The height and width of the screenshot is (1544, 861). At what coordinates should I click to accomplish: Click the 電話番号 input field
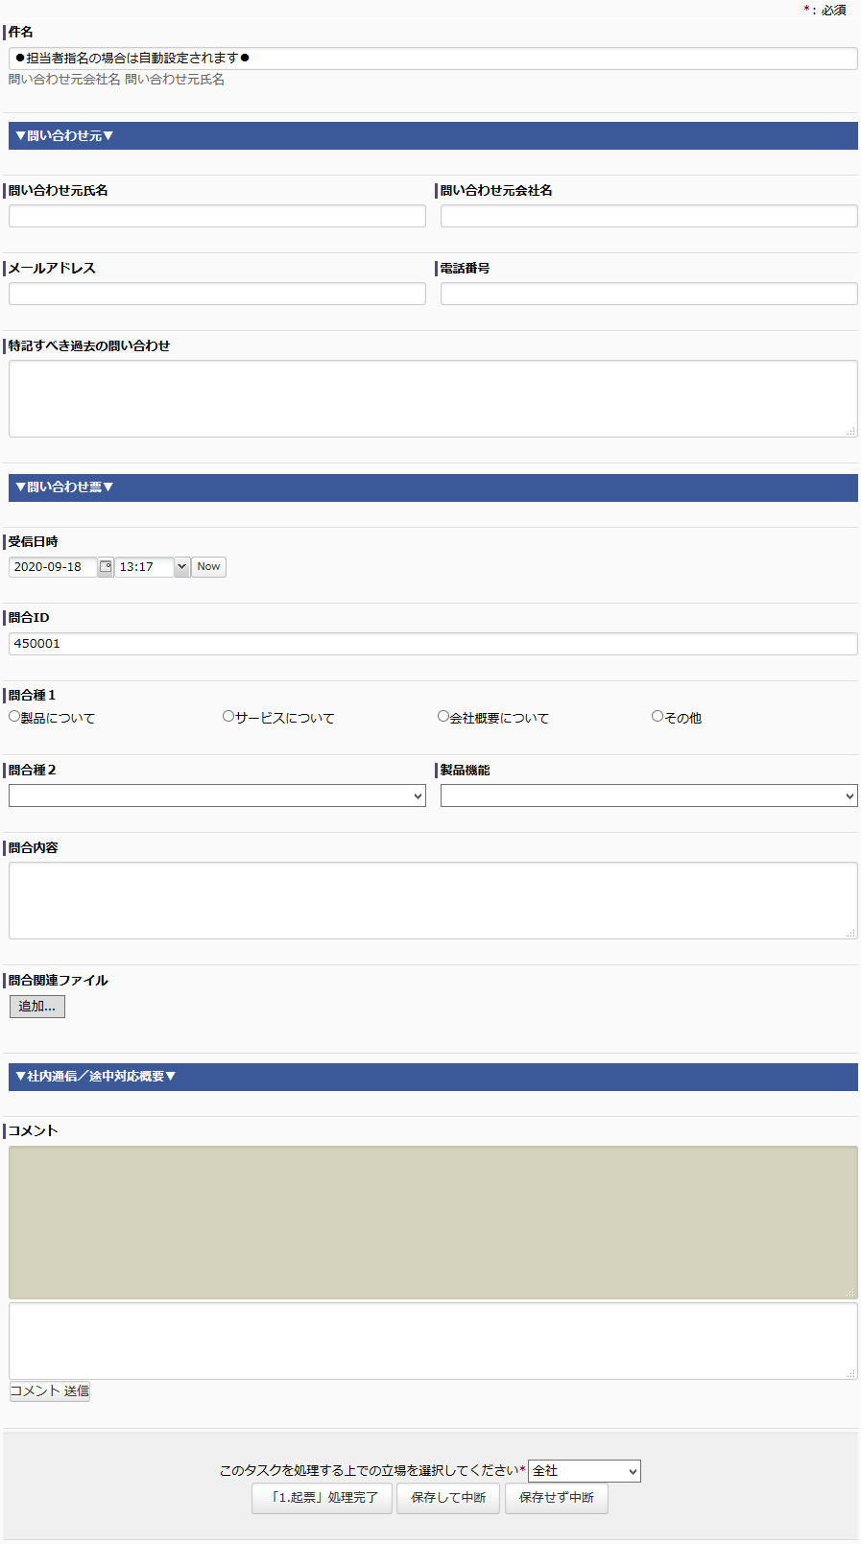(649, 294)
